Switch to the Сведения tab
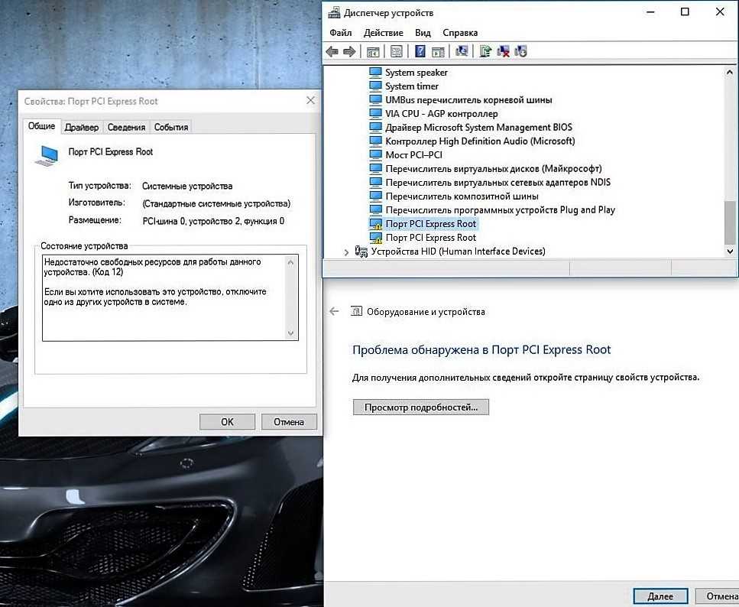739x607 pixels. (x=126, y=128)
